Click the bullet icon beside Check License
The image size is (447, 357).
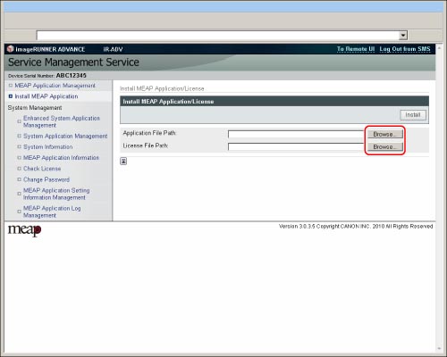pyautogui.click(x=19, y=169)
